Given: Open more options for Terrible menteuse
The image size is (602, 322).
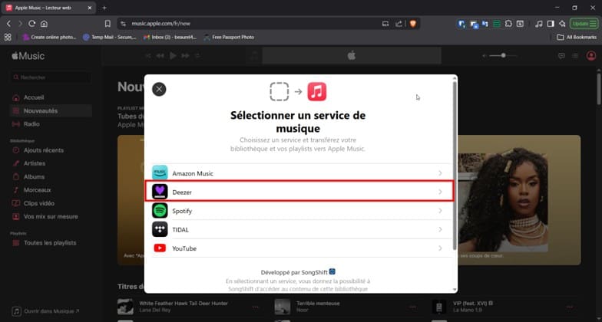Looking at the screenshot, I should point(413,307).
